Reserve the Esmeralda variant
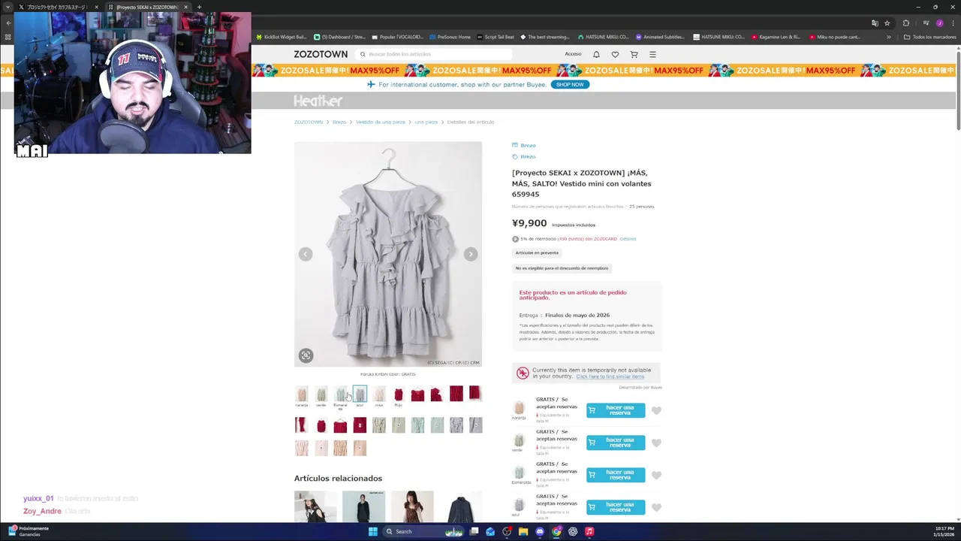 coord(616,475)
